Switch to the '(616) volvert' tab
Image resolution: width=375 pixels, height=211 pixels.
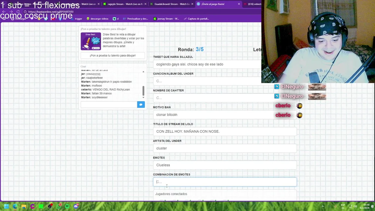252,4
